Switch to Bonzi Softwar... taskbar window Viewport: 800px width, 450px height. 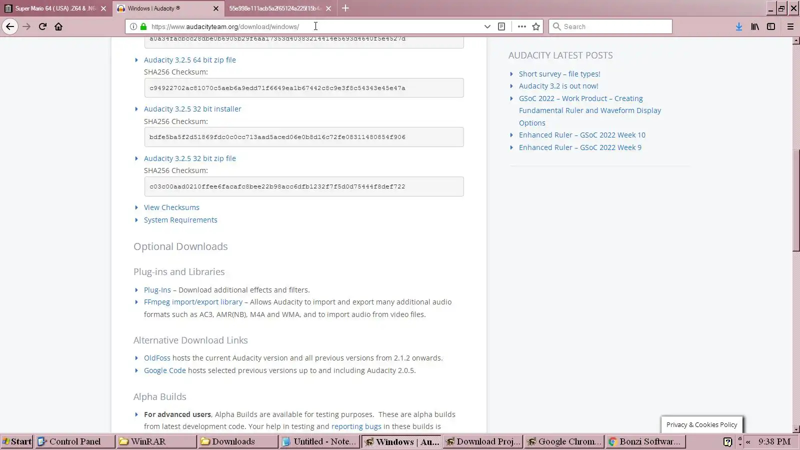tap(645, 441)
